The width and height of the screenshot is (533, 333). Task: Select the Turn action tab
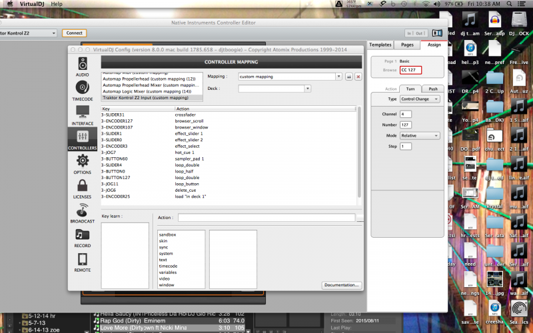[x=410, y=89]
